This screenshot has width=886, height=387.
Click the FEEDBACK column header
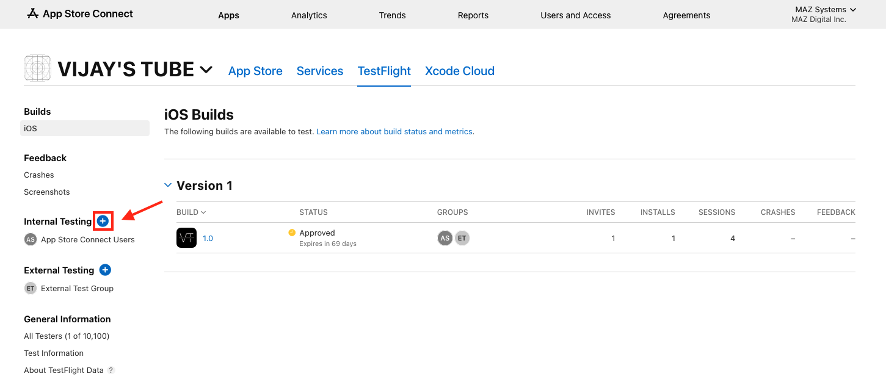836,212
